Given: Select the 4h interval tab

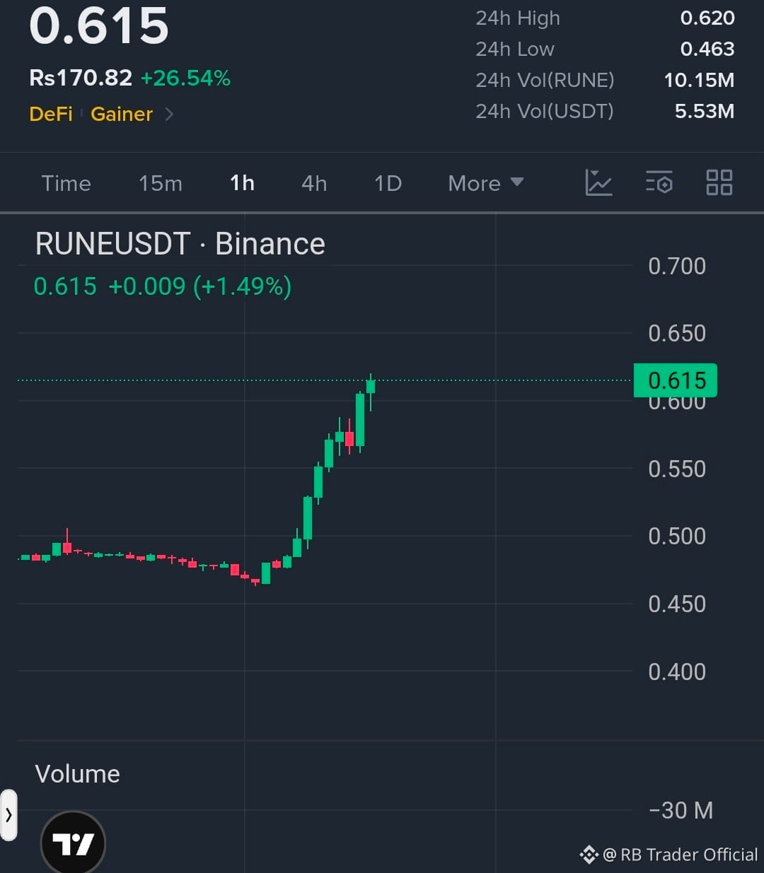Looking at the screenshot, I should (x=314, y=183).
